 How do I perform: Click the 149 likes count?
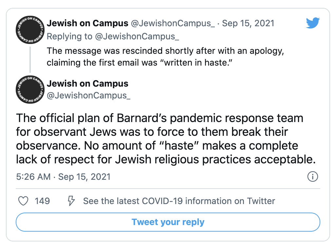point(42,201)
